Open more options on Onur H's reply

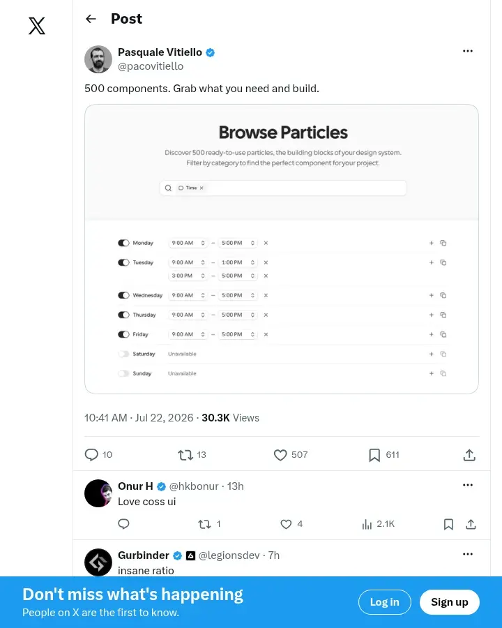pos(468,485)
